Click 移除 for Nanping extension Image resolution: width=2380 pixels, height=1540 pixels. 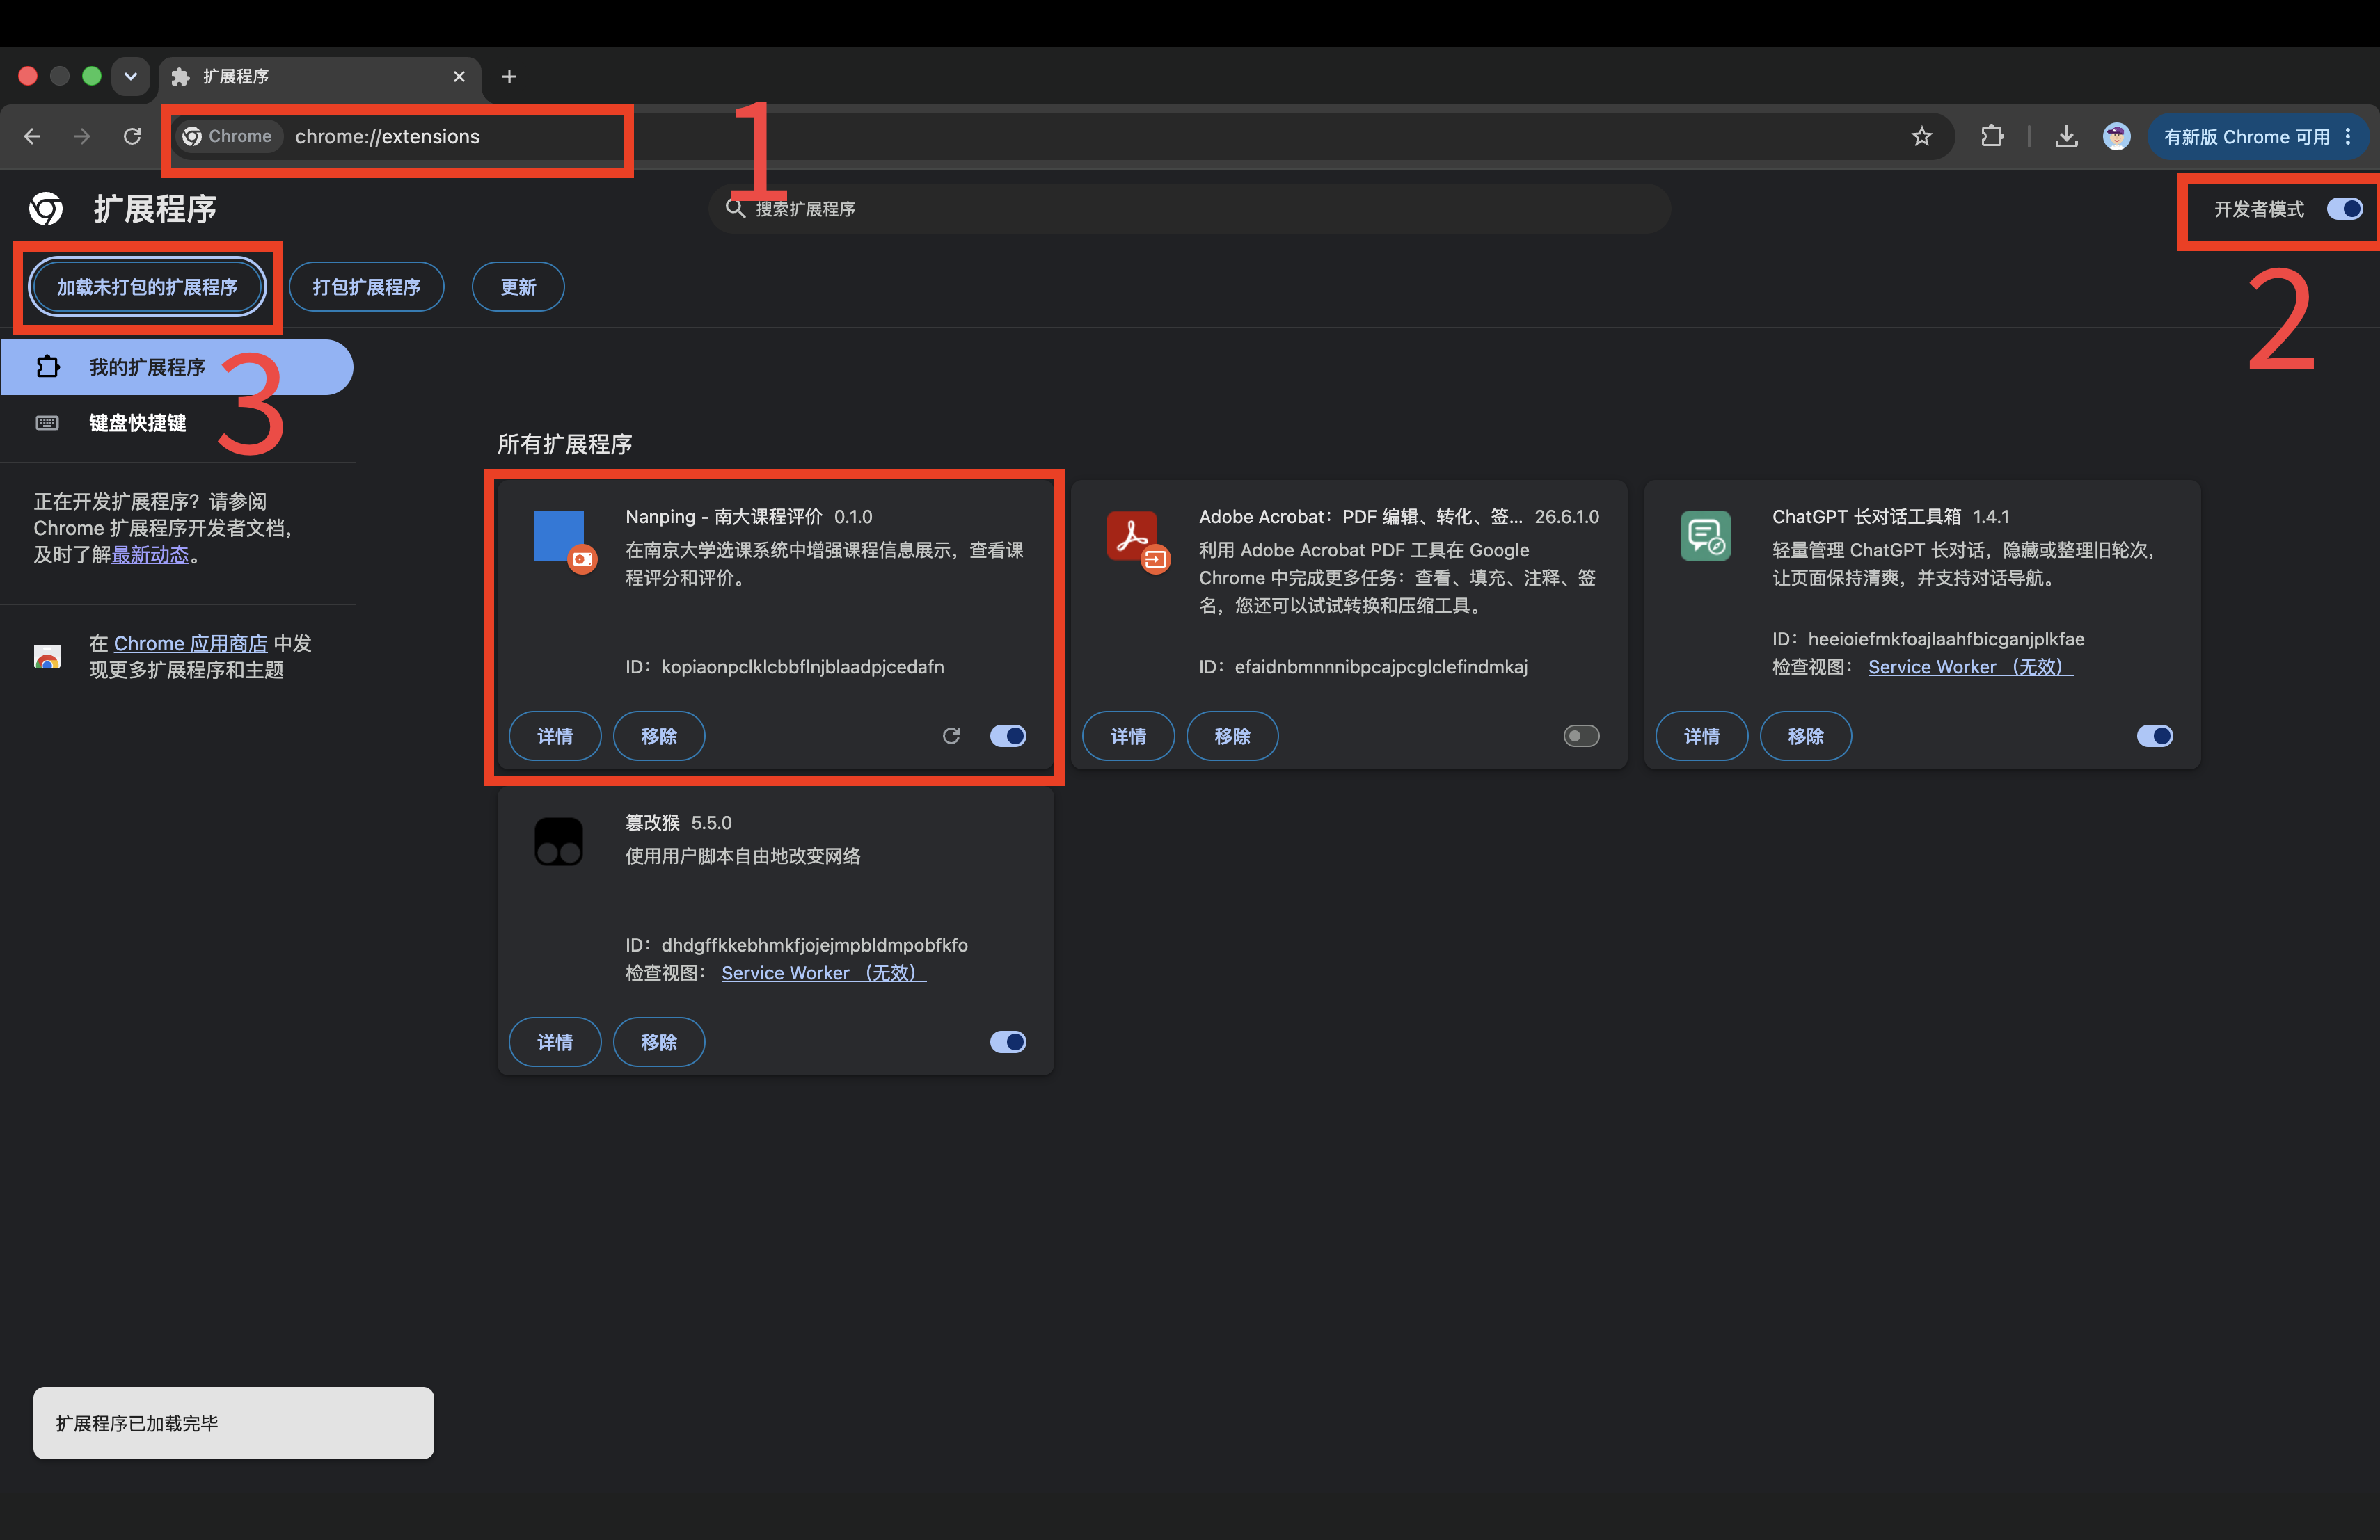tap(659, 735)
